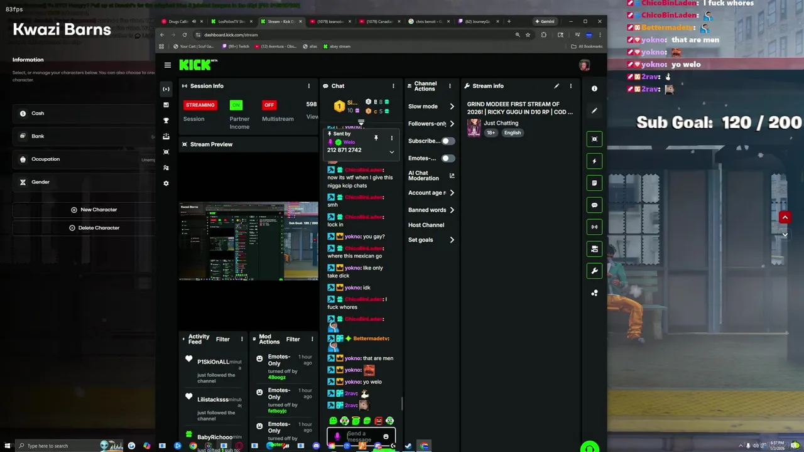Click the Stream Preview video thumbnail
Screen dimensions: 804x452
(x=249, y=241)
